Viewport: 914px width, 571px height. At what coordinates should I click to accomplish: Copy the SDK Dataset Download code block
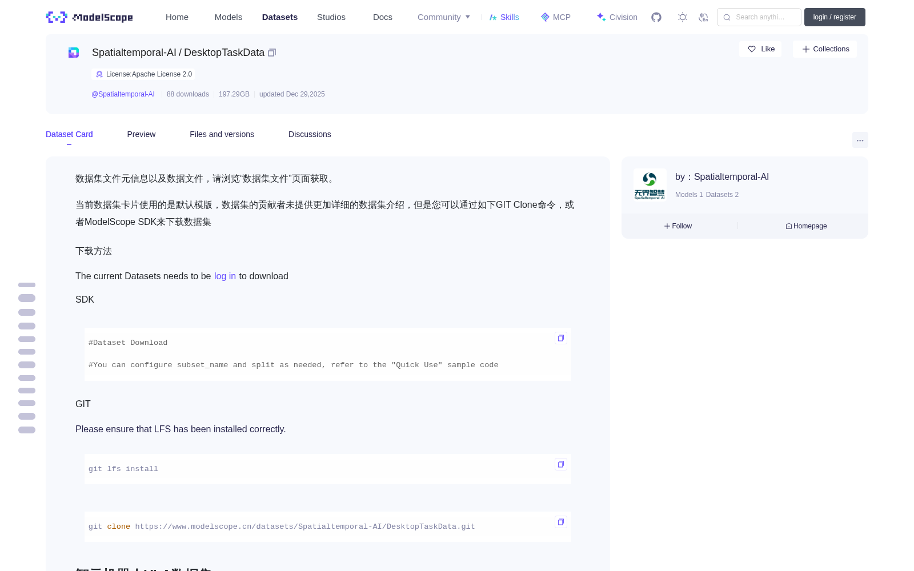(x=561, y=338)
